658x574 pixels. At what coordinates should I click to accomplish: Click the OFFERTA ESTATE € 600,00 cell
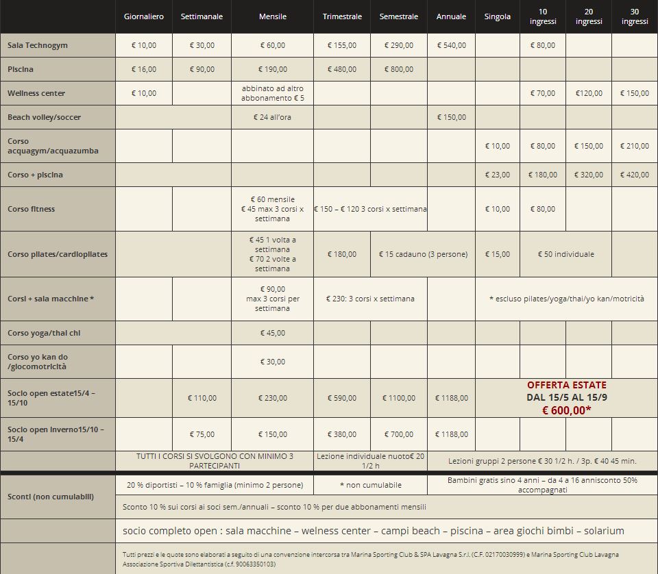566,398
